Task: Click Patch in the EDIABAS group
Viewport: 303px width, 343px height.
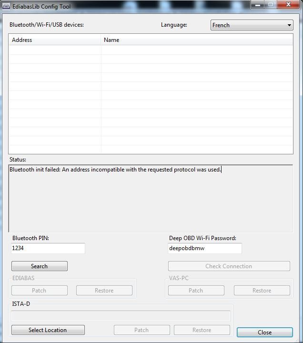Action: 39,291
